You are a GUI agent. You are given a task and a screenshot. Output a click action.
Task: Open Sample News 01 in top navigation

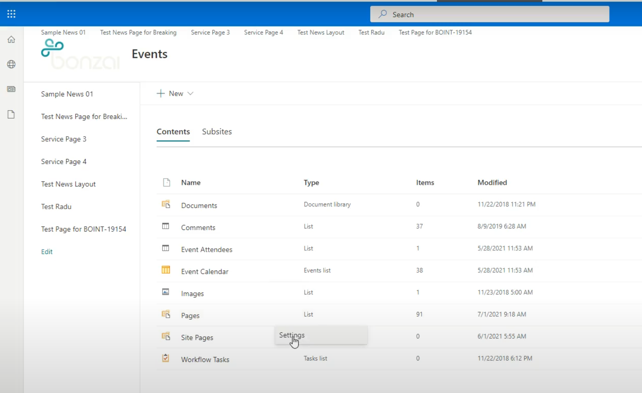coord(63,32)
